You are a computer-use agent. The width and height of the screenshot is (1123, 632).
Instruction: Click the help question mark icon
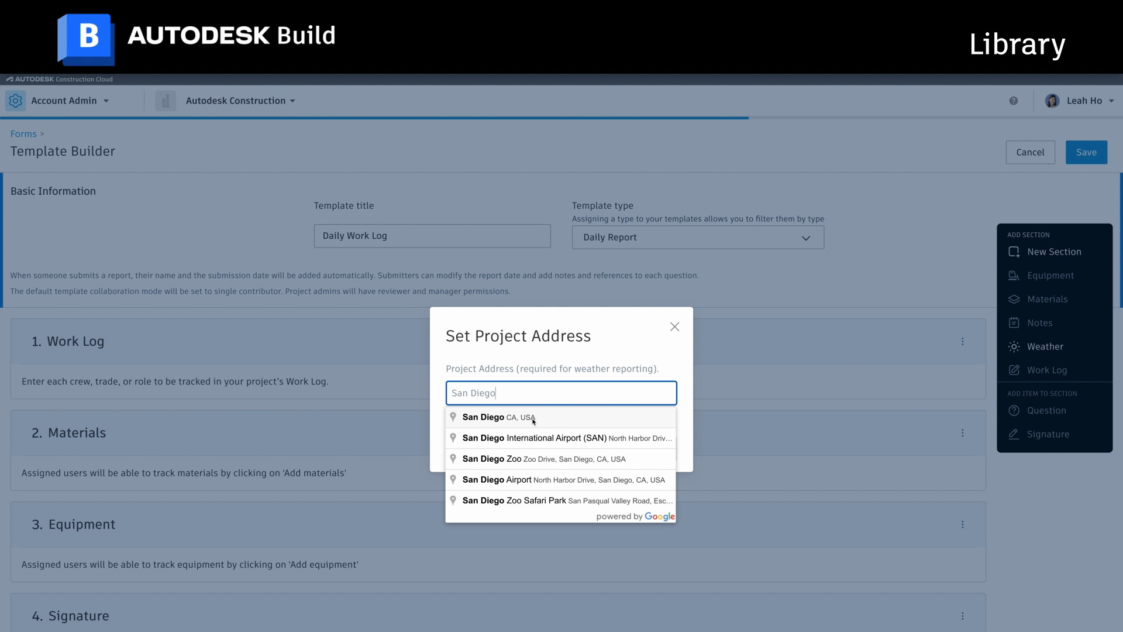click(1014, 101)
